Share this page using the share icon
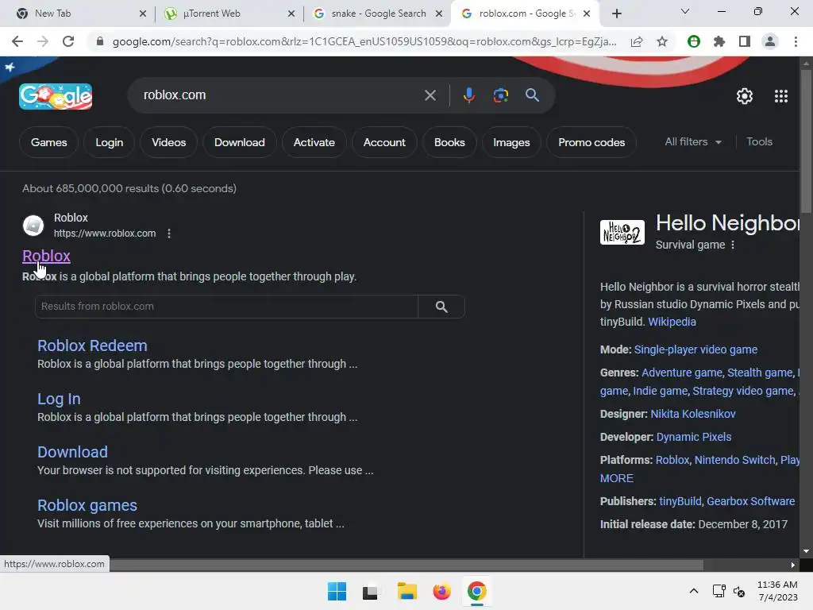The image size is (813, 610). click(637, 41)
